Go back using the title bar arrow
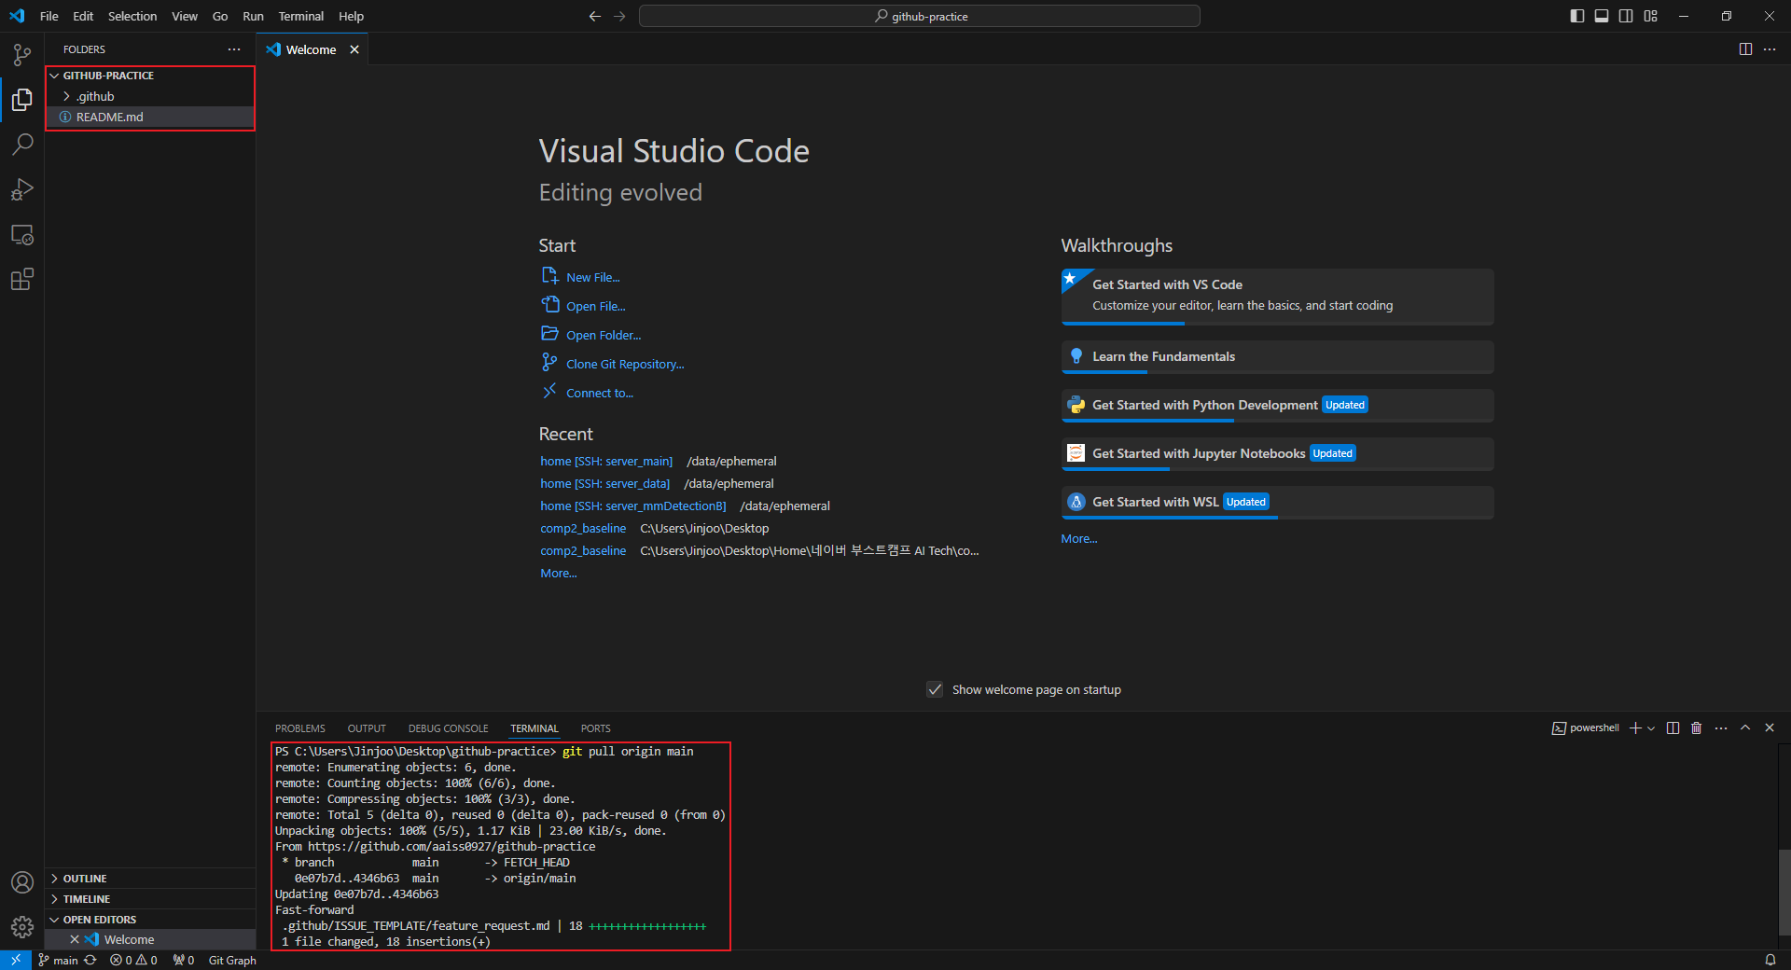The height and width of the screenshot is (970, 1791). (x=594, y=16)
